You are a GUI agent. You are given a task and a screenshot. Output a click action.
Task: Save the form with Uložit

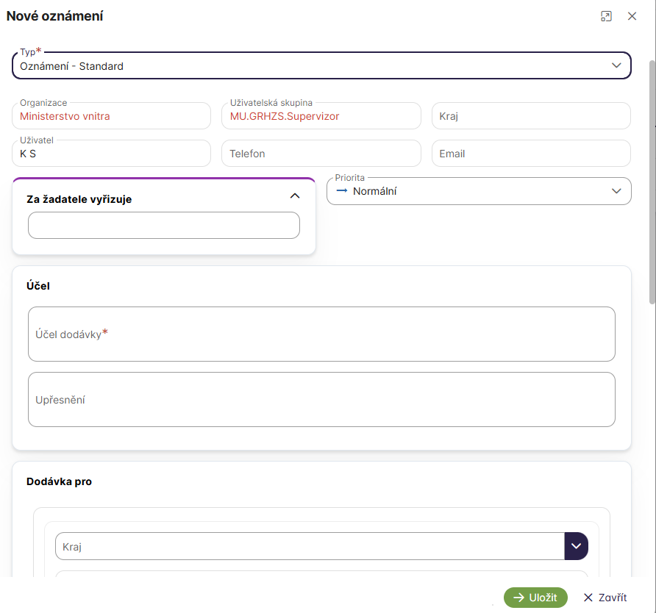(535, 598)
